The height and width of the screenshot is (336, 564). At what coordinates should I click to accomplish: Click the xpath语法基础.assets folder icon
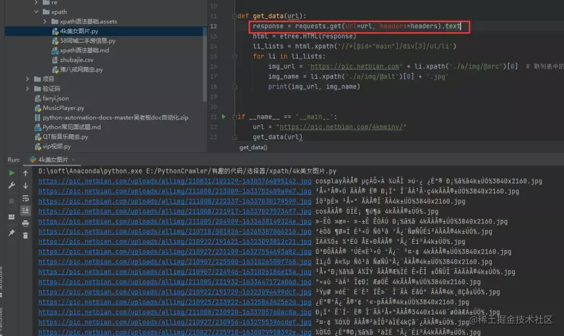click(55, 21)
